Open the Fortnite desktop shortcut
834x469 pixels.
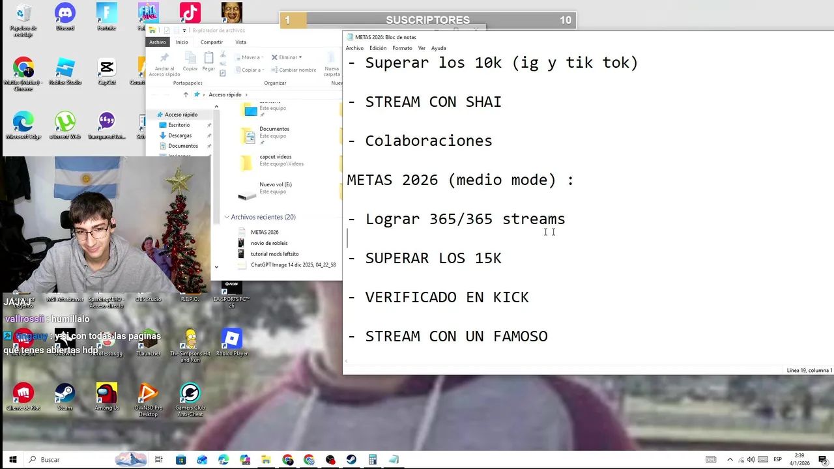(106, 18)
